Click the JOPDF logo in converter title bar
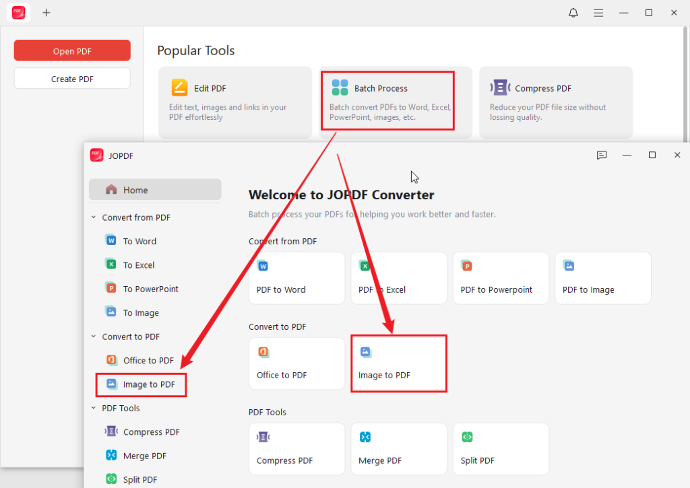 97,155
